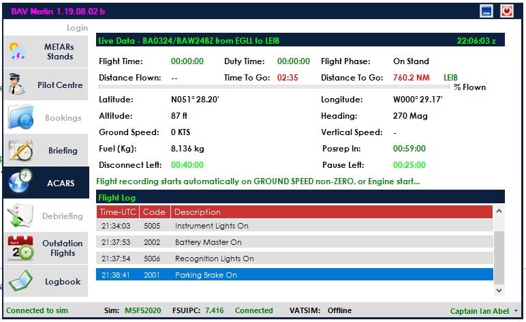This screenshot has width=526, height=322.
Task: Click the red power exit icon
Action: (506, 11)
